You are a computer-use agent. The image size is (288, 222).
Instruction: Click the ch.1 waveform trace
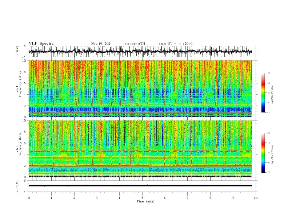[140, 52]
